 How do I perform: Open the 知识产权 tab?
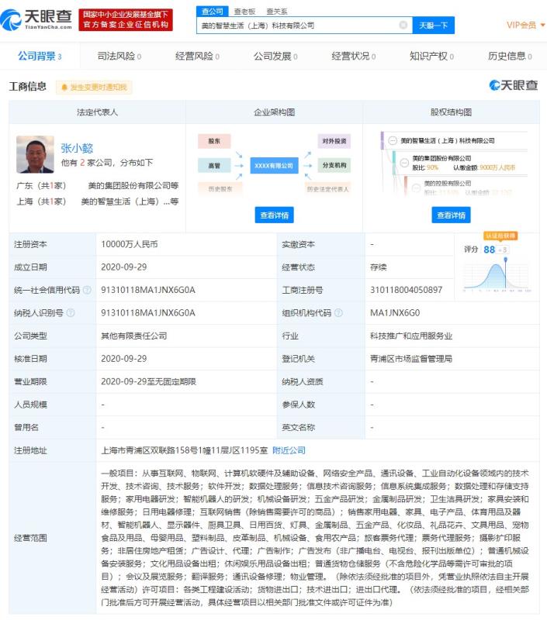tap(432, 57)
